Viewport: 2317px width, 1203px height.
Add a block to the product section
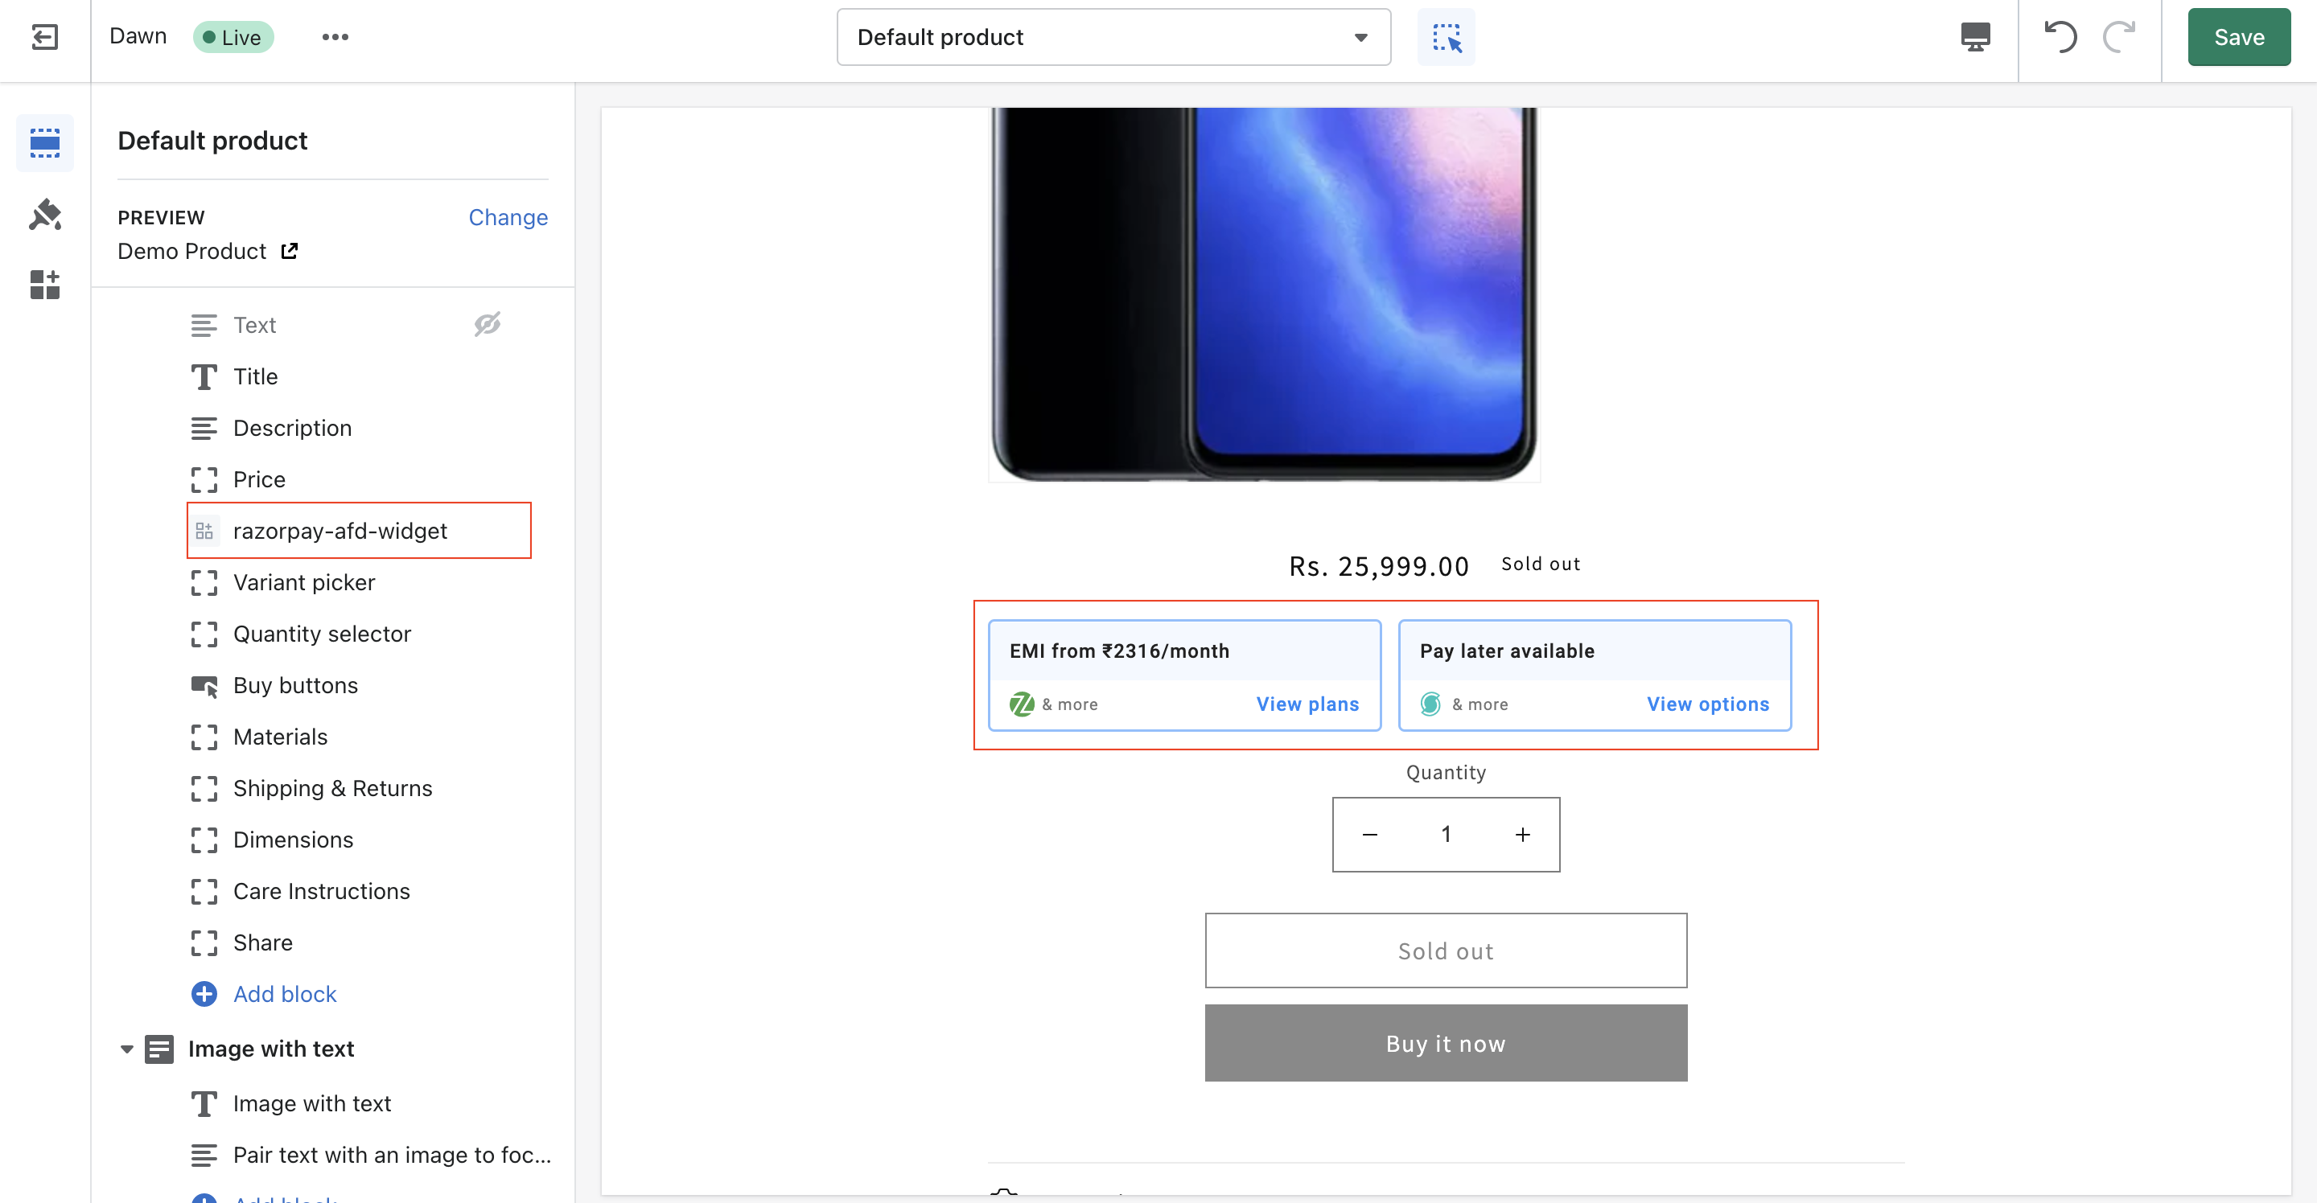(284, 993)
